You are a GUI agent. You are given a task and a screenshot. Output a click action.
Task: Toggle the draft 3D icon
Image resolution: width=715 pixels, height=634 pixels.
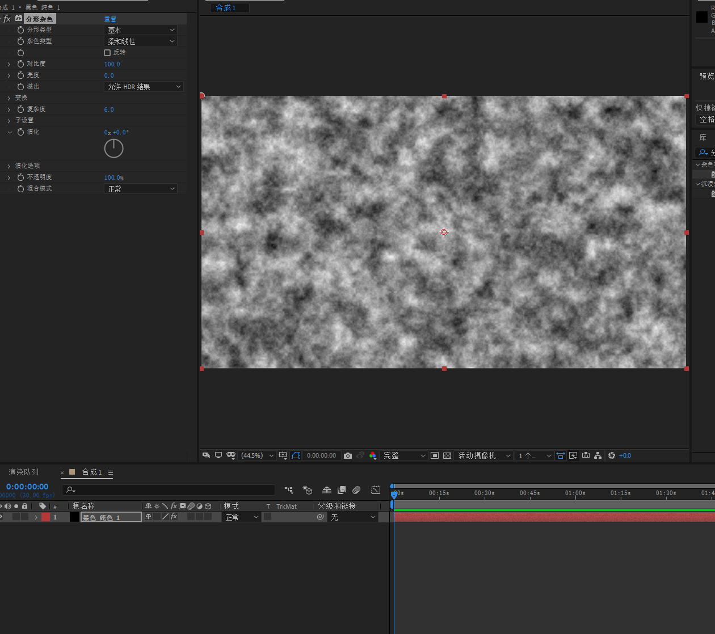(x=308, y=490)
